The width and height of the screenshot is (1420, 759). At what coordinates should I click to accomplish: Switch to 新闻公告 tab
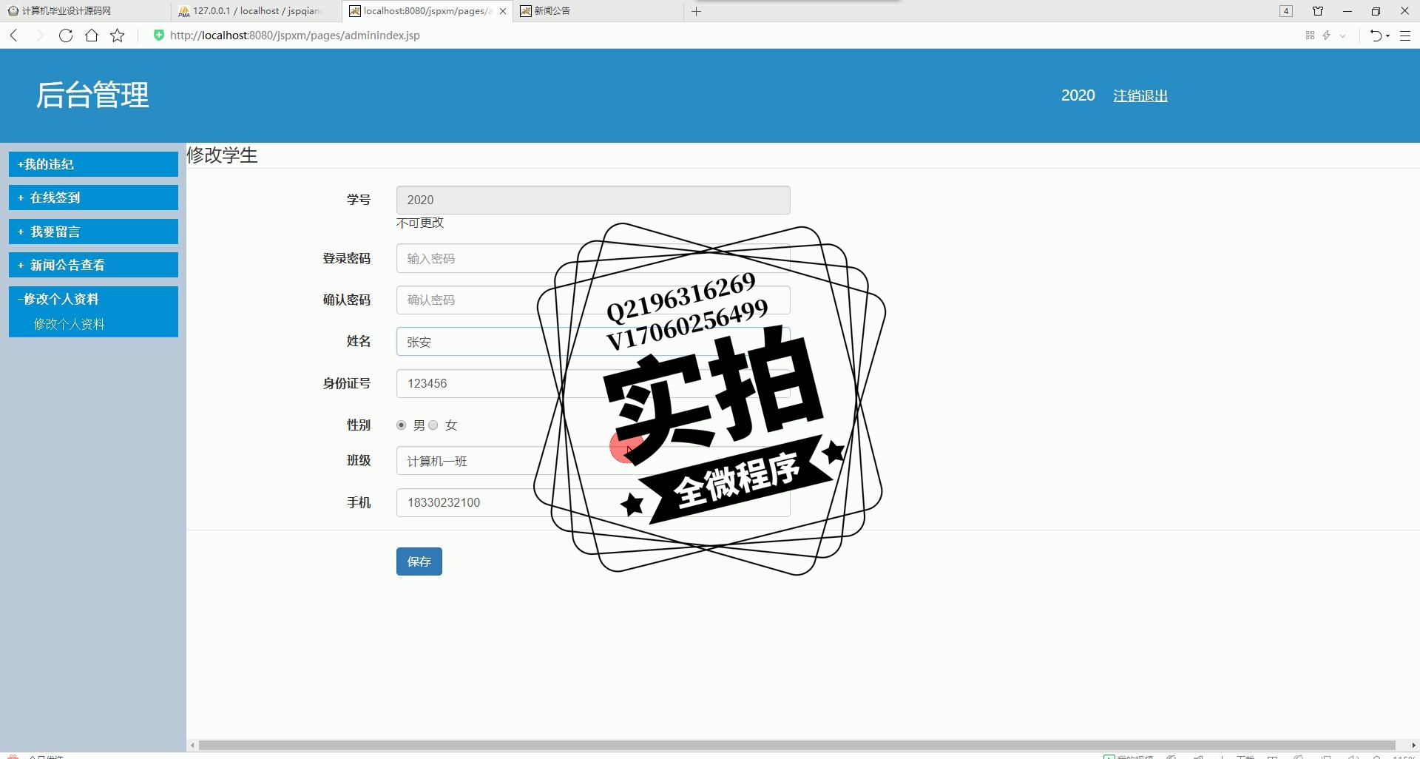tap(598, 11)
